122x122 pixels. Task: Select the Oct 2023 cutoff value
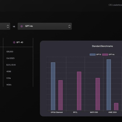tap(10, 58)
